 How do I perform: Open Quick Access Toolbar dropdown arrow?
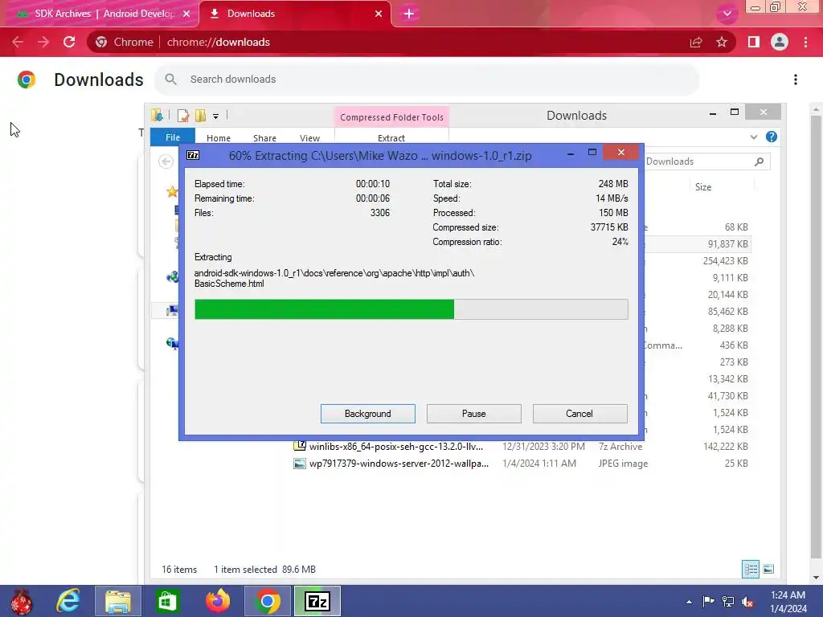pyautogui.click(x=215, y=116)
